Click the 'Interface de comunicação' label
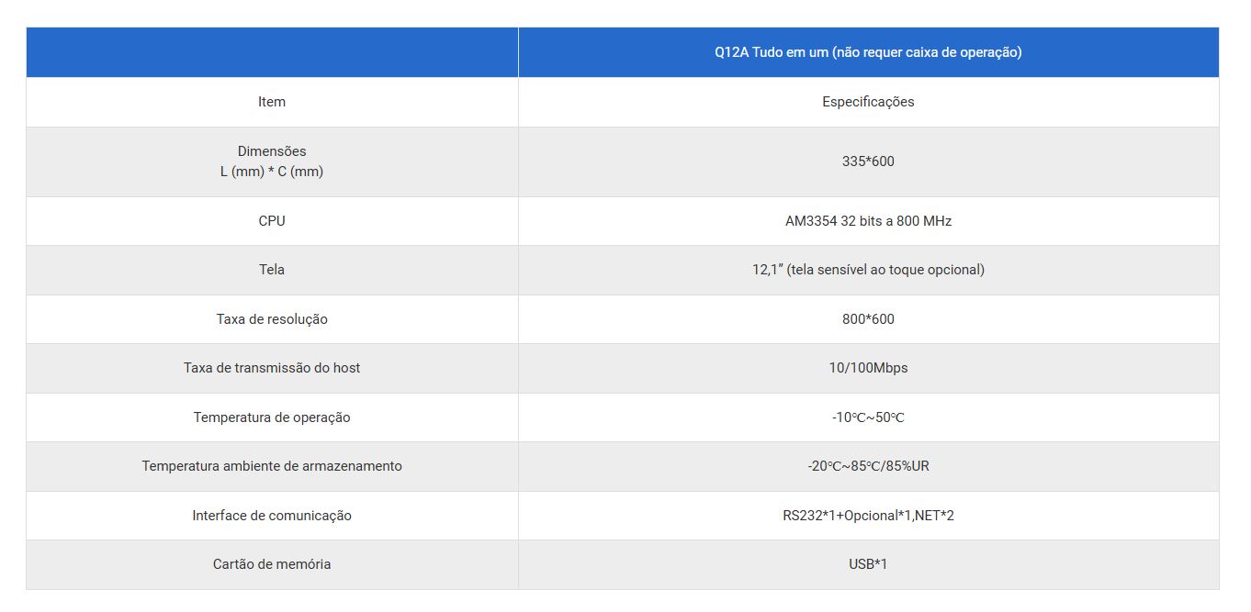Screen dimensions: 1251x612 (272, 516)
